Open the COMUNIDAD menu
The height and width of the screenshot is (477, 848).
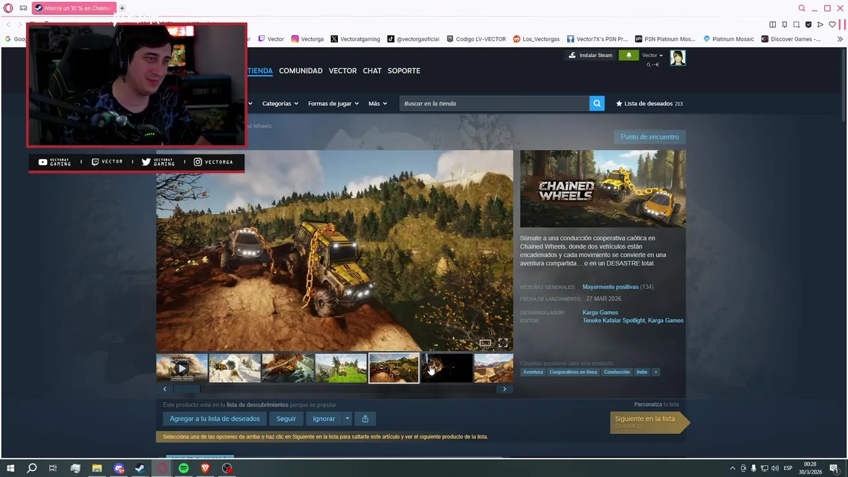pos(301,71)
